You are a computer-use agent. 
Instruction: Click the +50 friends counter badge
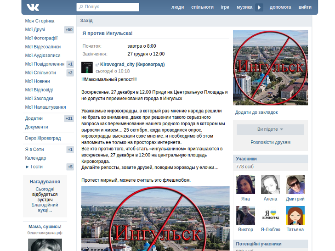click(69, 30)
